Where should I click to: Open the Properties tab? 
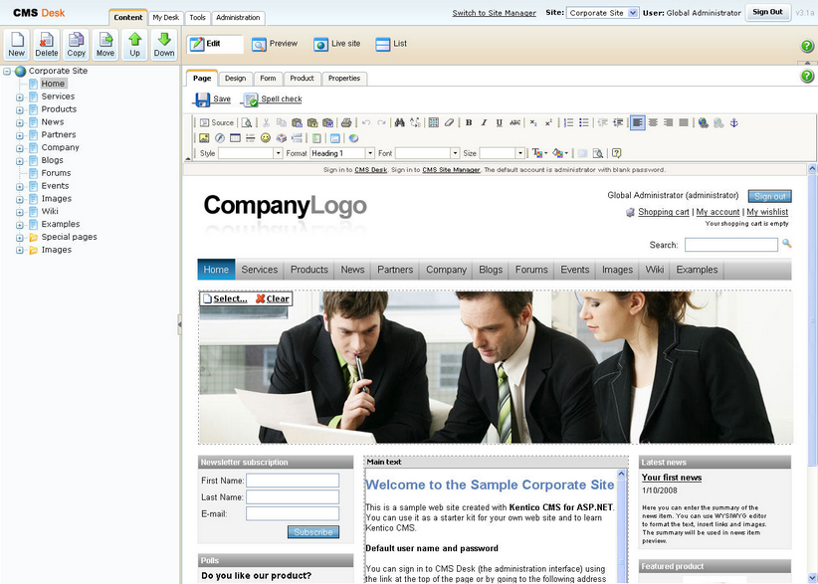tap(344, 79)
